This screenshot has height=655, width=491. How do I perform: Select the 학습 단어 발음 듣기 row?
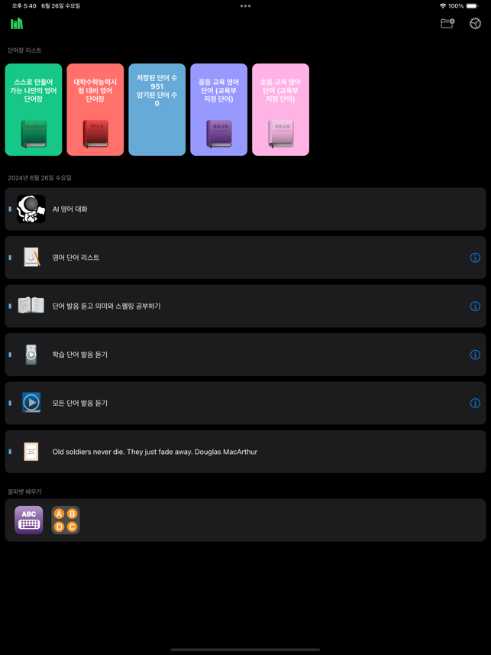tap(246, 355)
